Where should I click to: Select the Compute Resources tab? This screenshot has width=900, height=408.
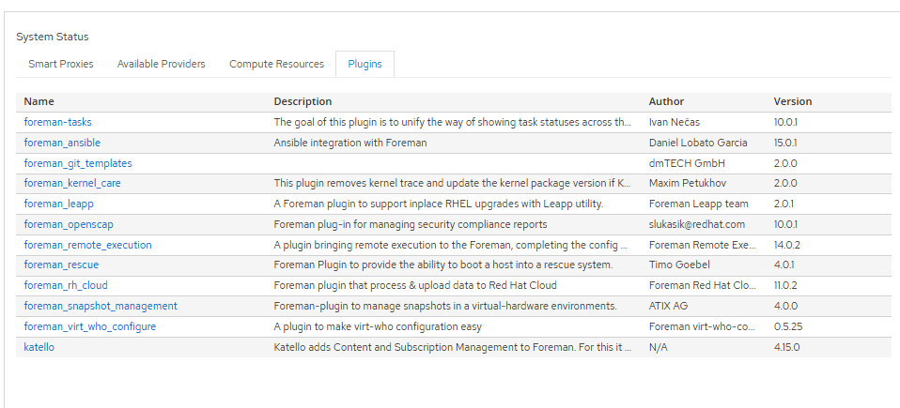coord(276,64)
